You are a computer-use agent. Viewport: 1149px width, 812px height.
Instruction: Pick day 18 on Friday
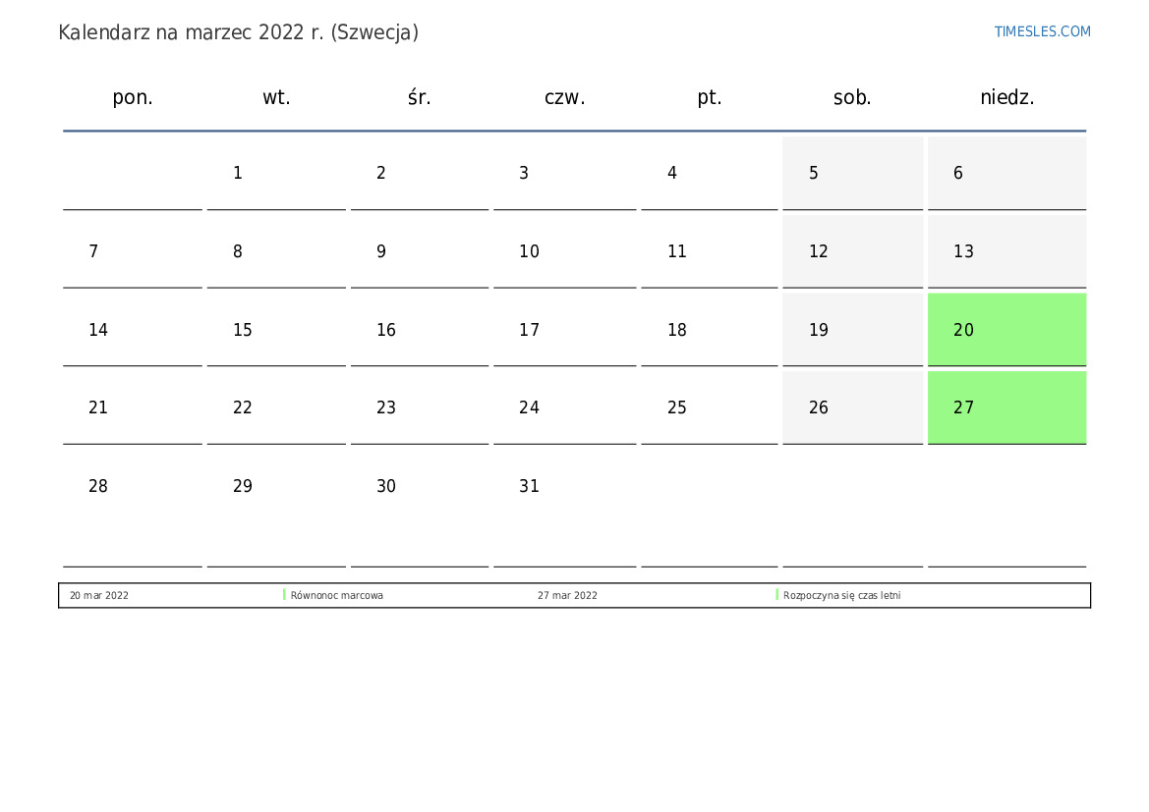709,330
